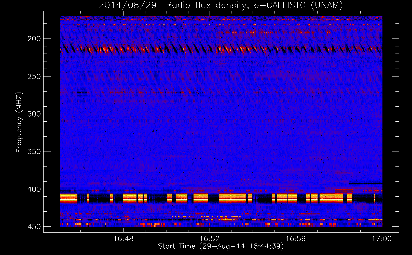Click the 17:00 time tick label

click(382, 239)
